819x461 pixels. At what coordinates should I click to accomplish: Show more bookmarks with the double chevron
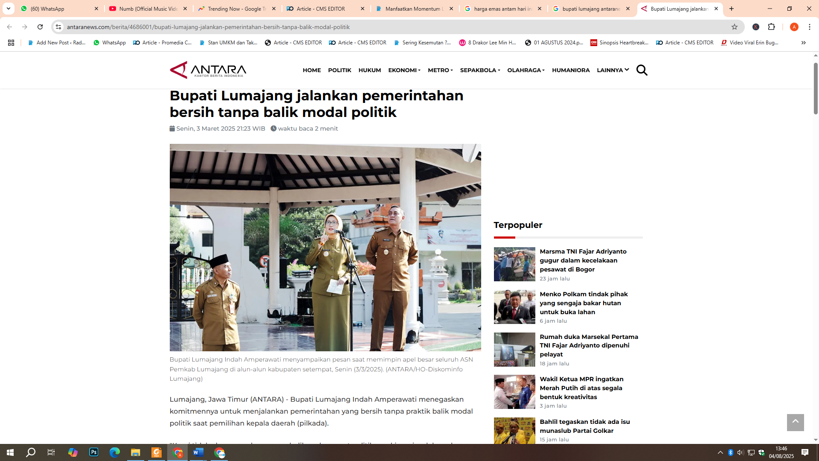tap(803, 43)
